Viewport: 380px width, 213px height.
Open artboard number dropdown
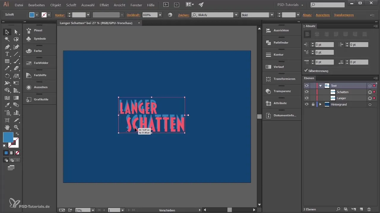[x=123, y=210]
